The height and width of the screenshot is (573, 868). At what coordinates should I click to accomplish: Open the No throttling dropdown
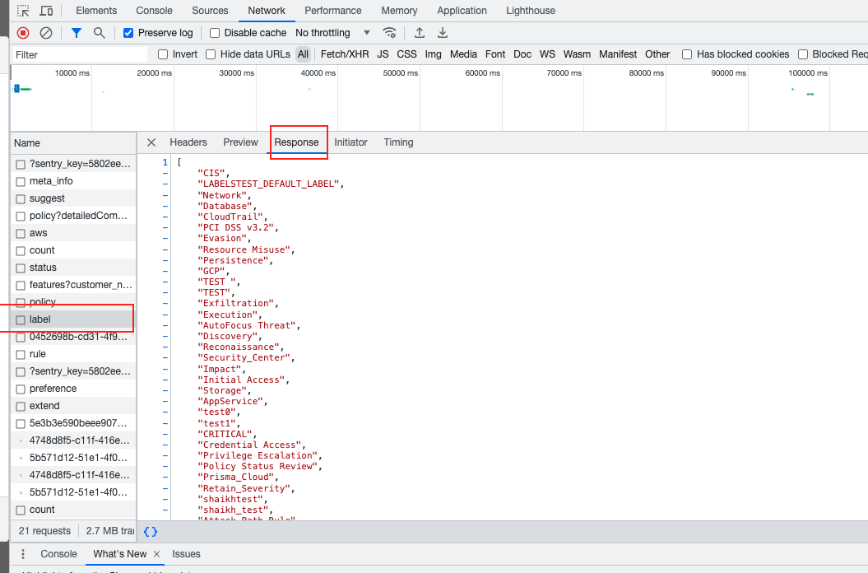tap(332, 33)
